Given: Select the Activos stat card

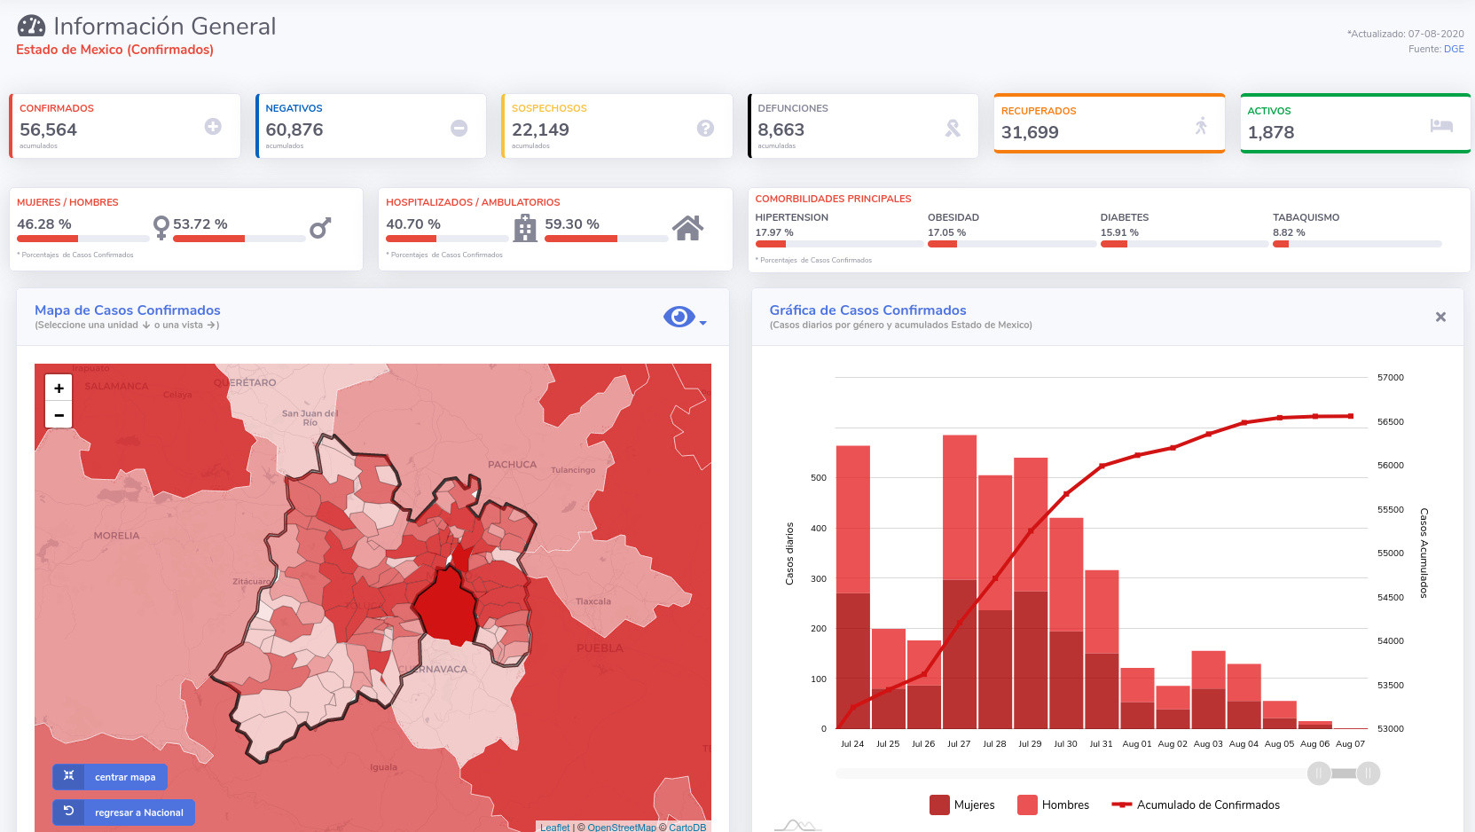Looking at the screenshot, I should tap(1354, 123).
